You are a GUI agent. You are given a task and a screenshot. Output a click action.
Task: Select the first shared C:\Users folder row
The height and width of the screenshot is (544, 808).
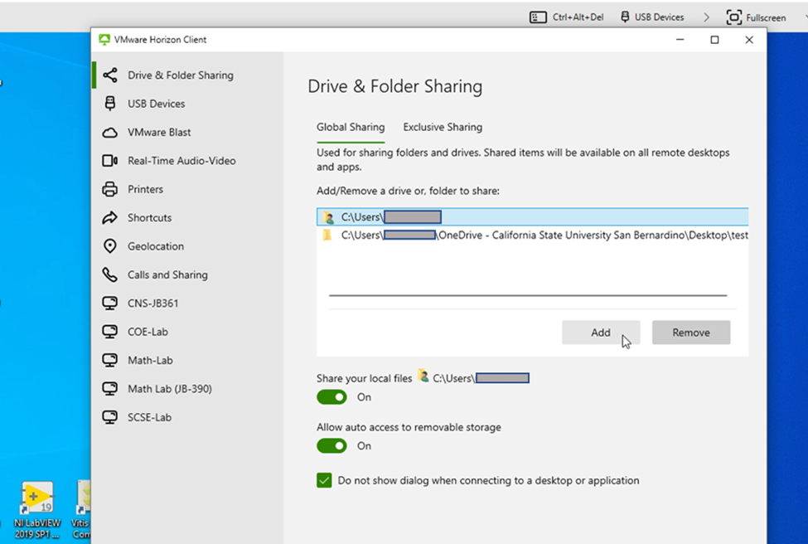532,217
